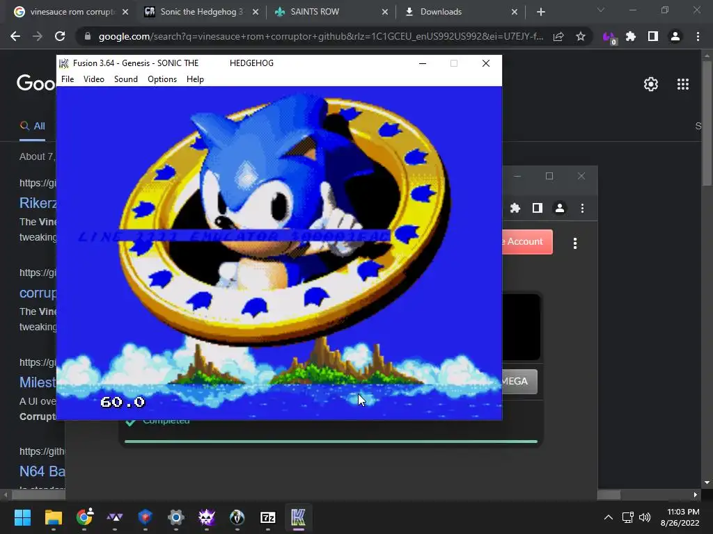Open the Options menu in Fusion
Viewport: 713px width, 534px height.
[162, 79]
